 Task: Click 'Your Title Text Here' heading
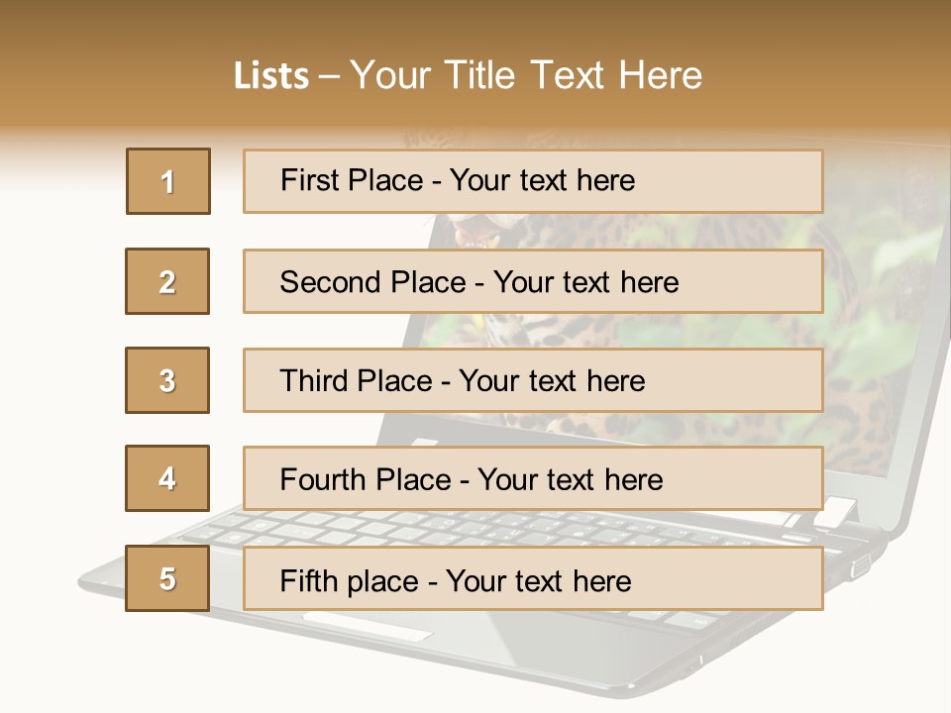[x=525, y=75]
